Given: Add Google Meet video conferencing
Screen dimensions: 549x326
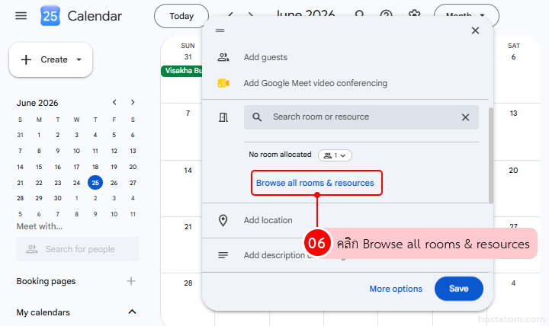Looking at the screenshot, I should pos(316,83).
